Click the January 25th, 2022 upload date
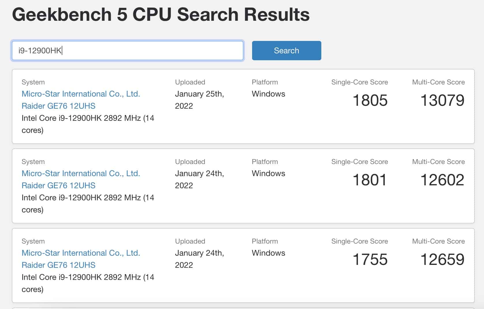The image size is (484, 309). [x=199, y=100]
